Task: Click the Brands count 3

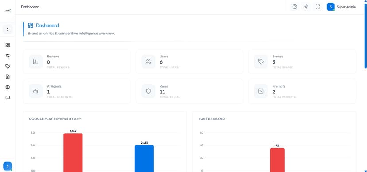Action: tap(274, 62)
